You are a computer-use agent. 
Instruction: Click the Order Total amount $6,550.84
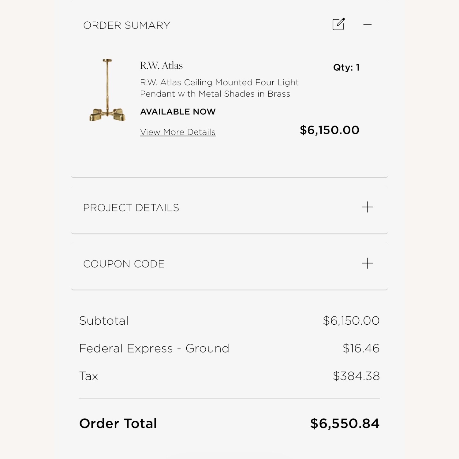pos(345,424)
